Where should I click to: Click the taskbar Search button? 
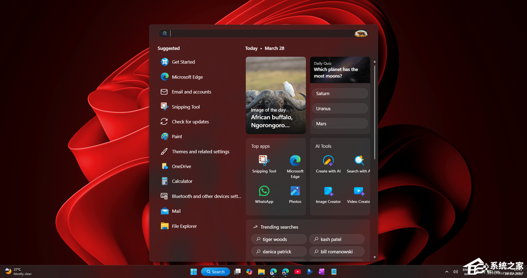coord(216,272)
